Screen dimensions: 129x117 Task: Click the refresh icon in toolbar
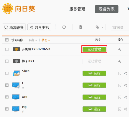tap(64, 27)
